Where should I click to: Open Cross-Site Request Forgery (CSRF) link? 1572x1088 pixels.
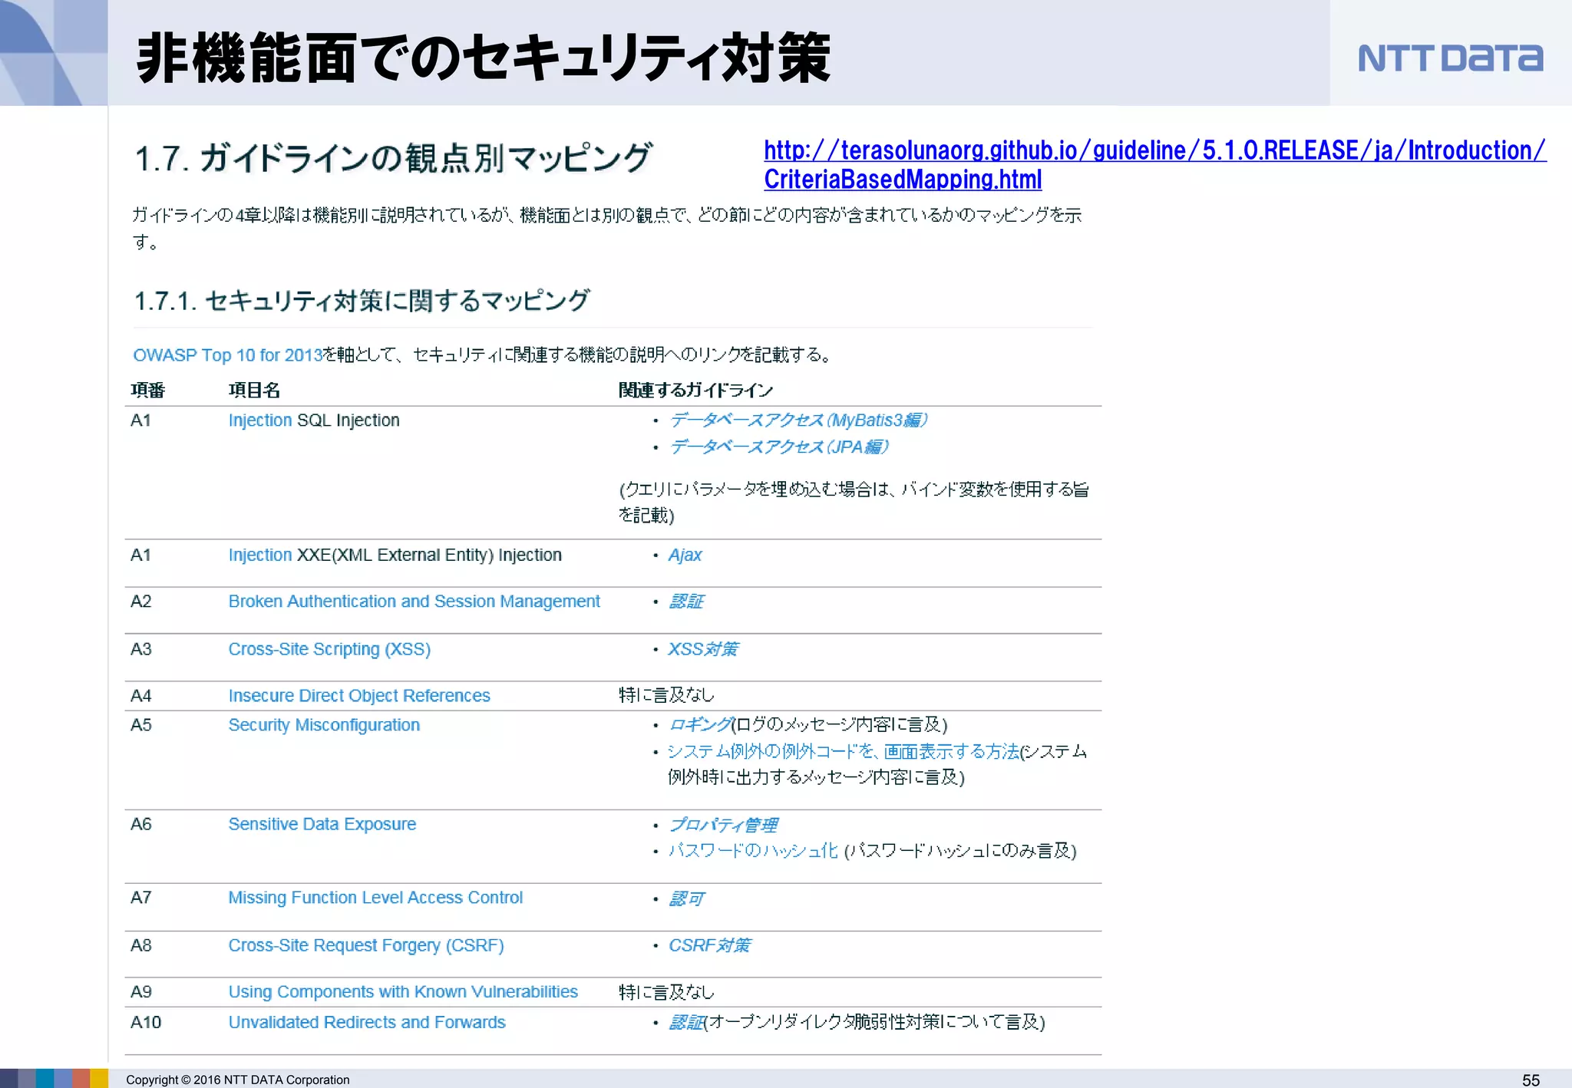pyautogui.click(x=366, y=945)
